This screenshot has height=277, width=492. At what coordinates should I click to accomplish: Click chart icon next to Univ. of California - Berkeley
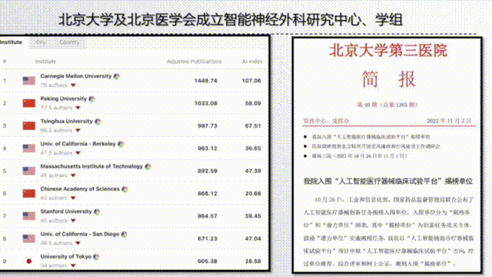coord(121,144)
